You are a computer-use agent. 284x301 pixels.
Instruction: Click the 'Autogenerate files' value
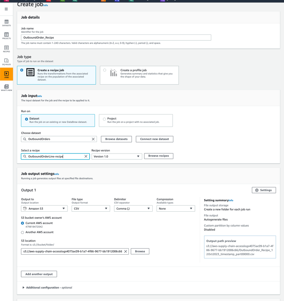click(216, 220)
